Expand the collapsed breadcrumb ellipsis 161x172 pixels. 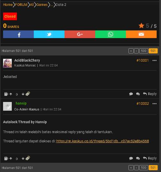click(x=51, y=5)
